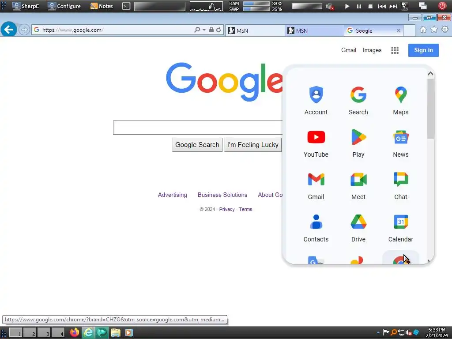The height and width of the screenshot is (339, 452).
Task: Open Notes in the top panel
Action: pos(102,6)
